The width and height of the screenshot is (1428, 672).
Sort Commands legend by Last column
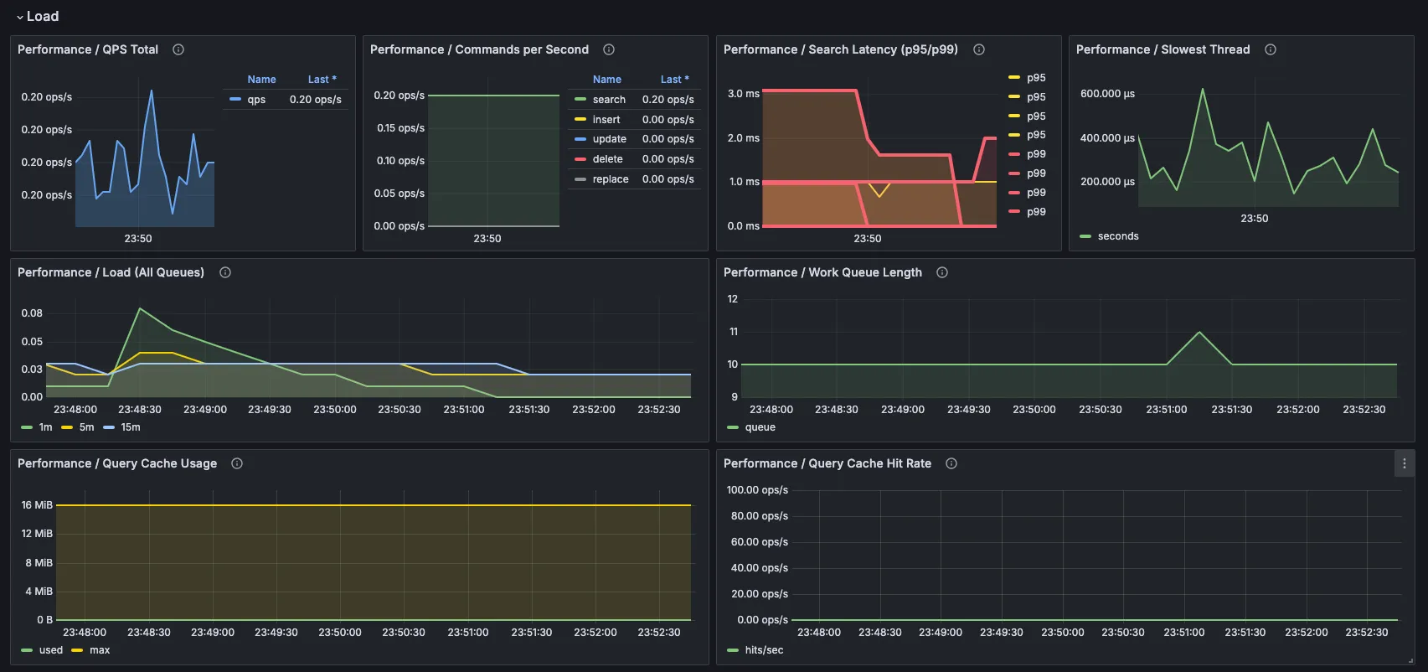click(x=673, y=80)
